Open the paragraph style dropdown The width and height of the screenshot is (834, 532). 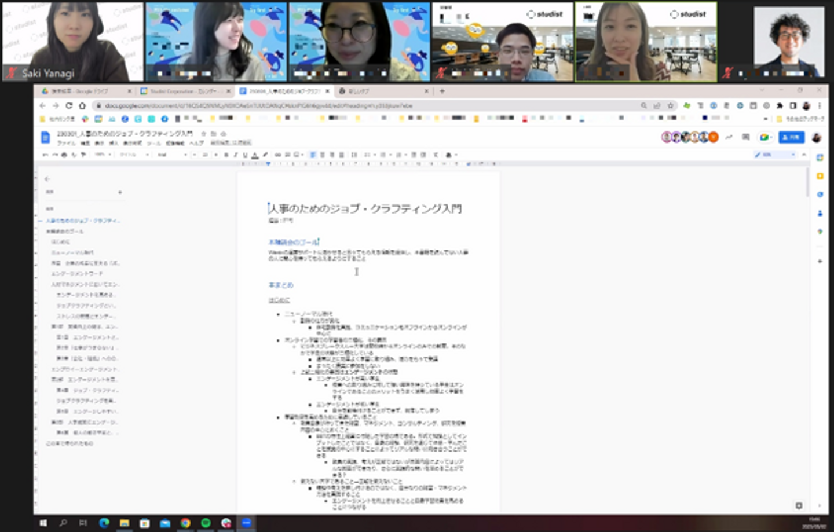(134, 155)
